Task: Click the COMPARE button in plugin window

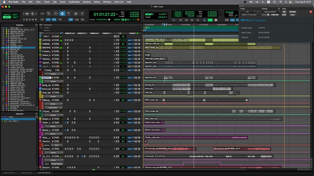Action: (x=275, y=15)
